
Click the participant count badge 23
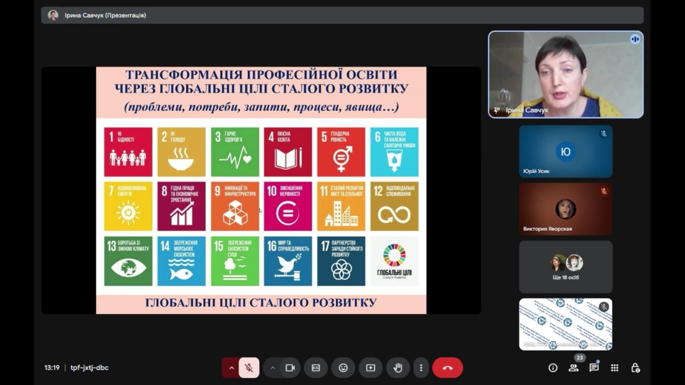[580, 358]
